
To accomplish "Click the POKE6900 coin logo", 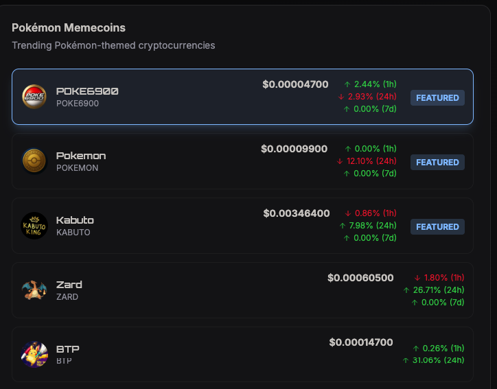I will pyautogui.click(x=34, y=97).
